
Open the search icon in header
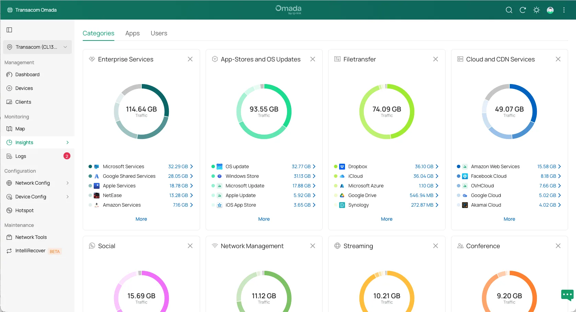click(509, 10)
